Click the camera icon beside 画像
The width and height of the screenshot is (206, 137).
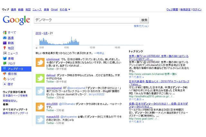pyautogui.click(x=5, y=38)
